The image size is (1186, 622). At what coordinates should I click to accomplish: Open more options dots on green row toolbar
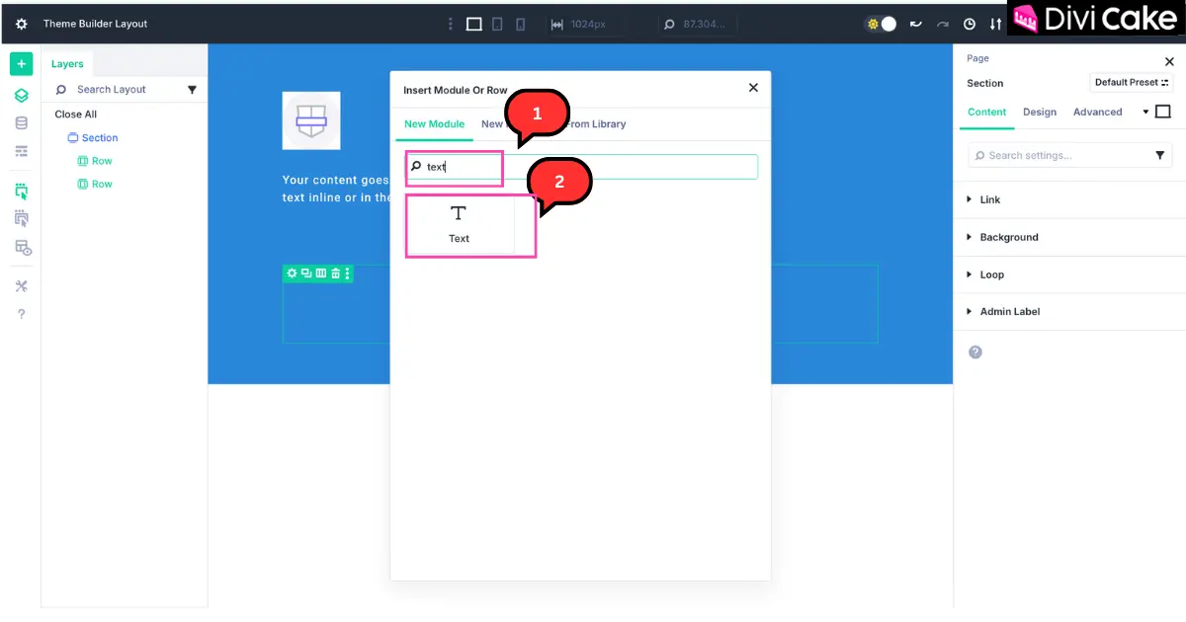tap(347, 273)
